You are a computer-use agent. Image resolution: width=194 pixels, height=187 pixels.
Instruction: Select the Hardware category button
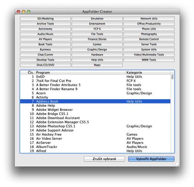[x=97, y=55]
